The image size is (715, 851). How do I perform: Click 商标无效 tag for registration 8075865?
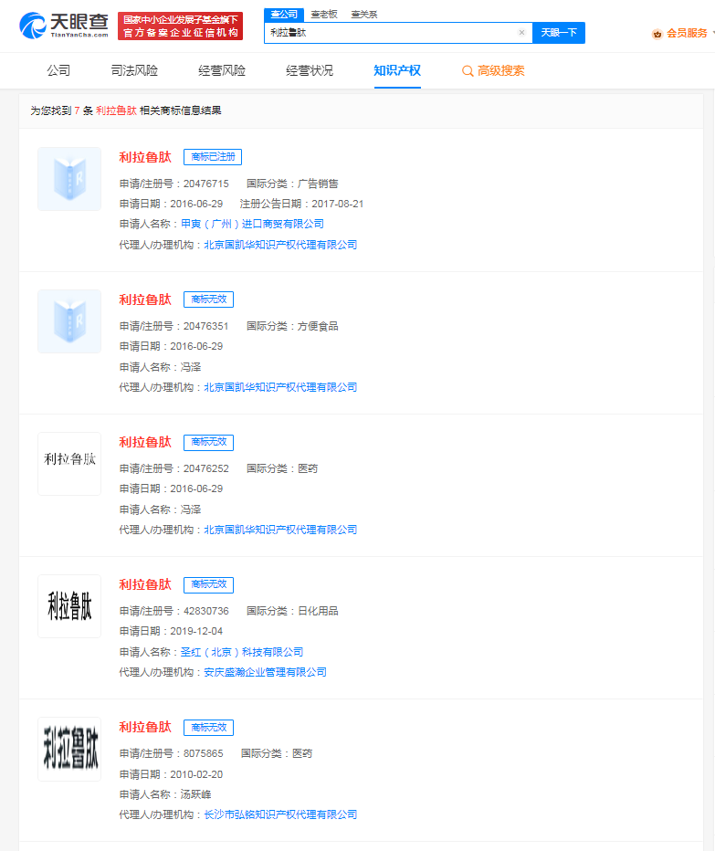pyautogui.click(x=208, y=727)
